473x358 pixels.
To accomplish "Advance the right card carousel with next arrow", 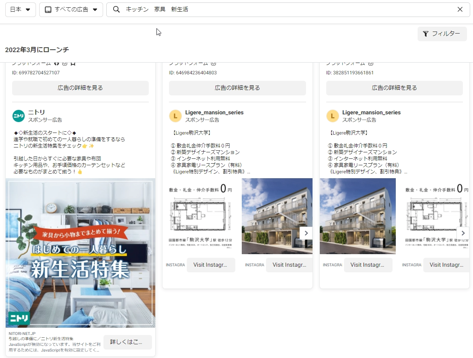I will point(463,233).
